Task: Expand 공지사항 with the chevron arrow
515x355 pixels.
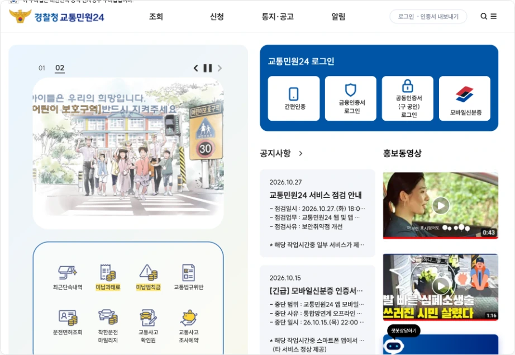Action: point(301,153)
